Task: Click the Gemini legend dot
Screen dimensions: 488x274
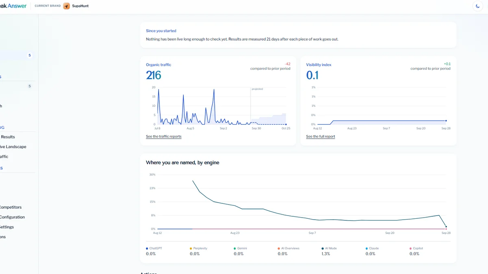Action: click(235, 248)
